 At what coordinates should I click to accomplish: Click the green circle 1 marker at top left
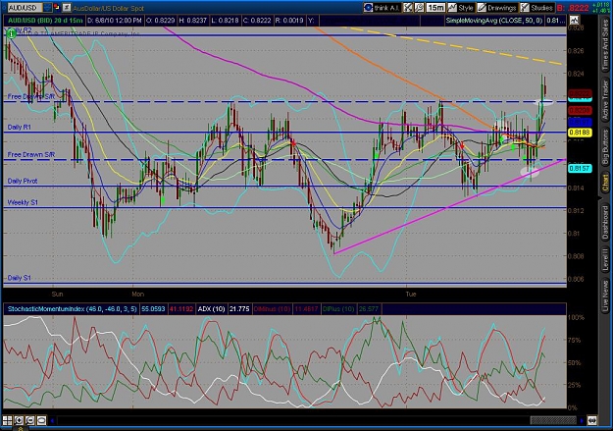click(12, 34)
